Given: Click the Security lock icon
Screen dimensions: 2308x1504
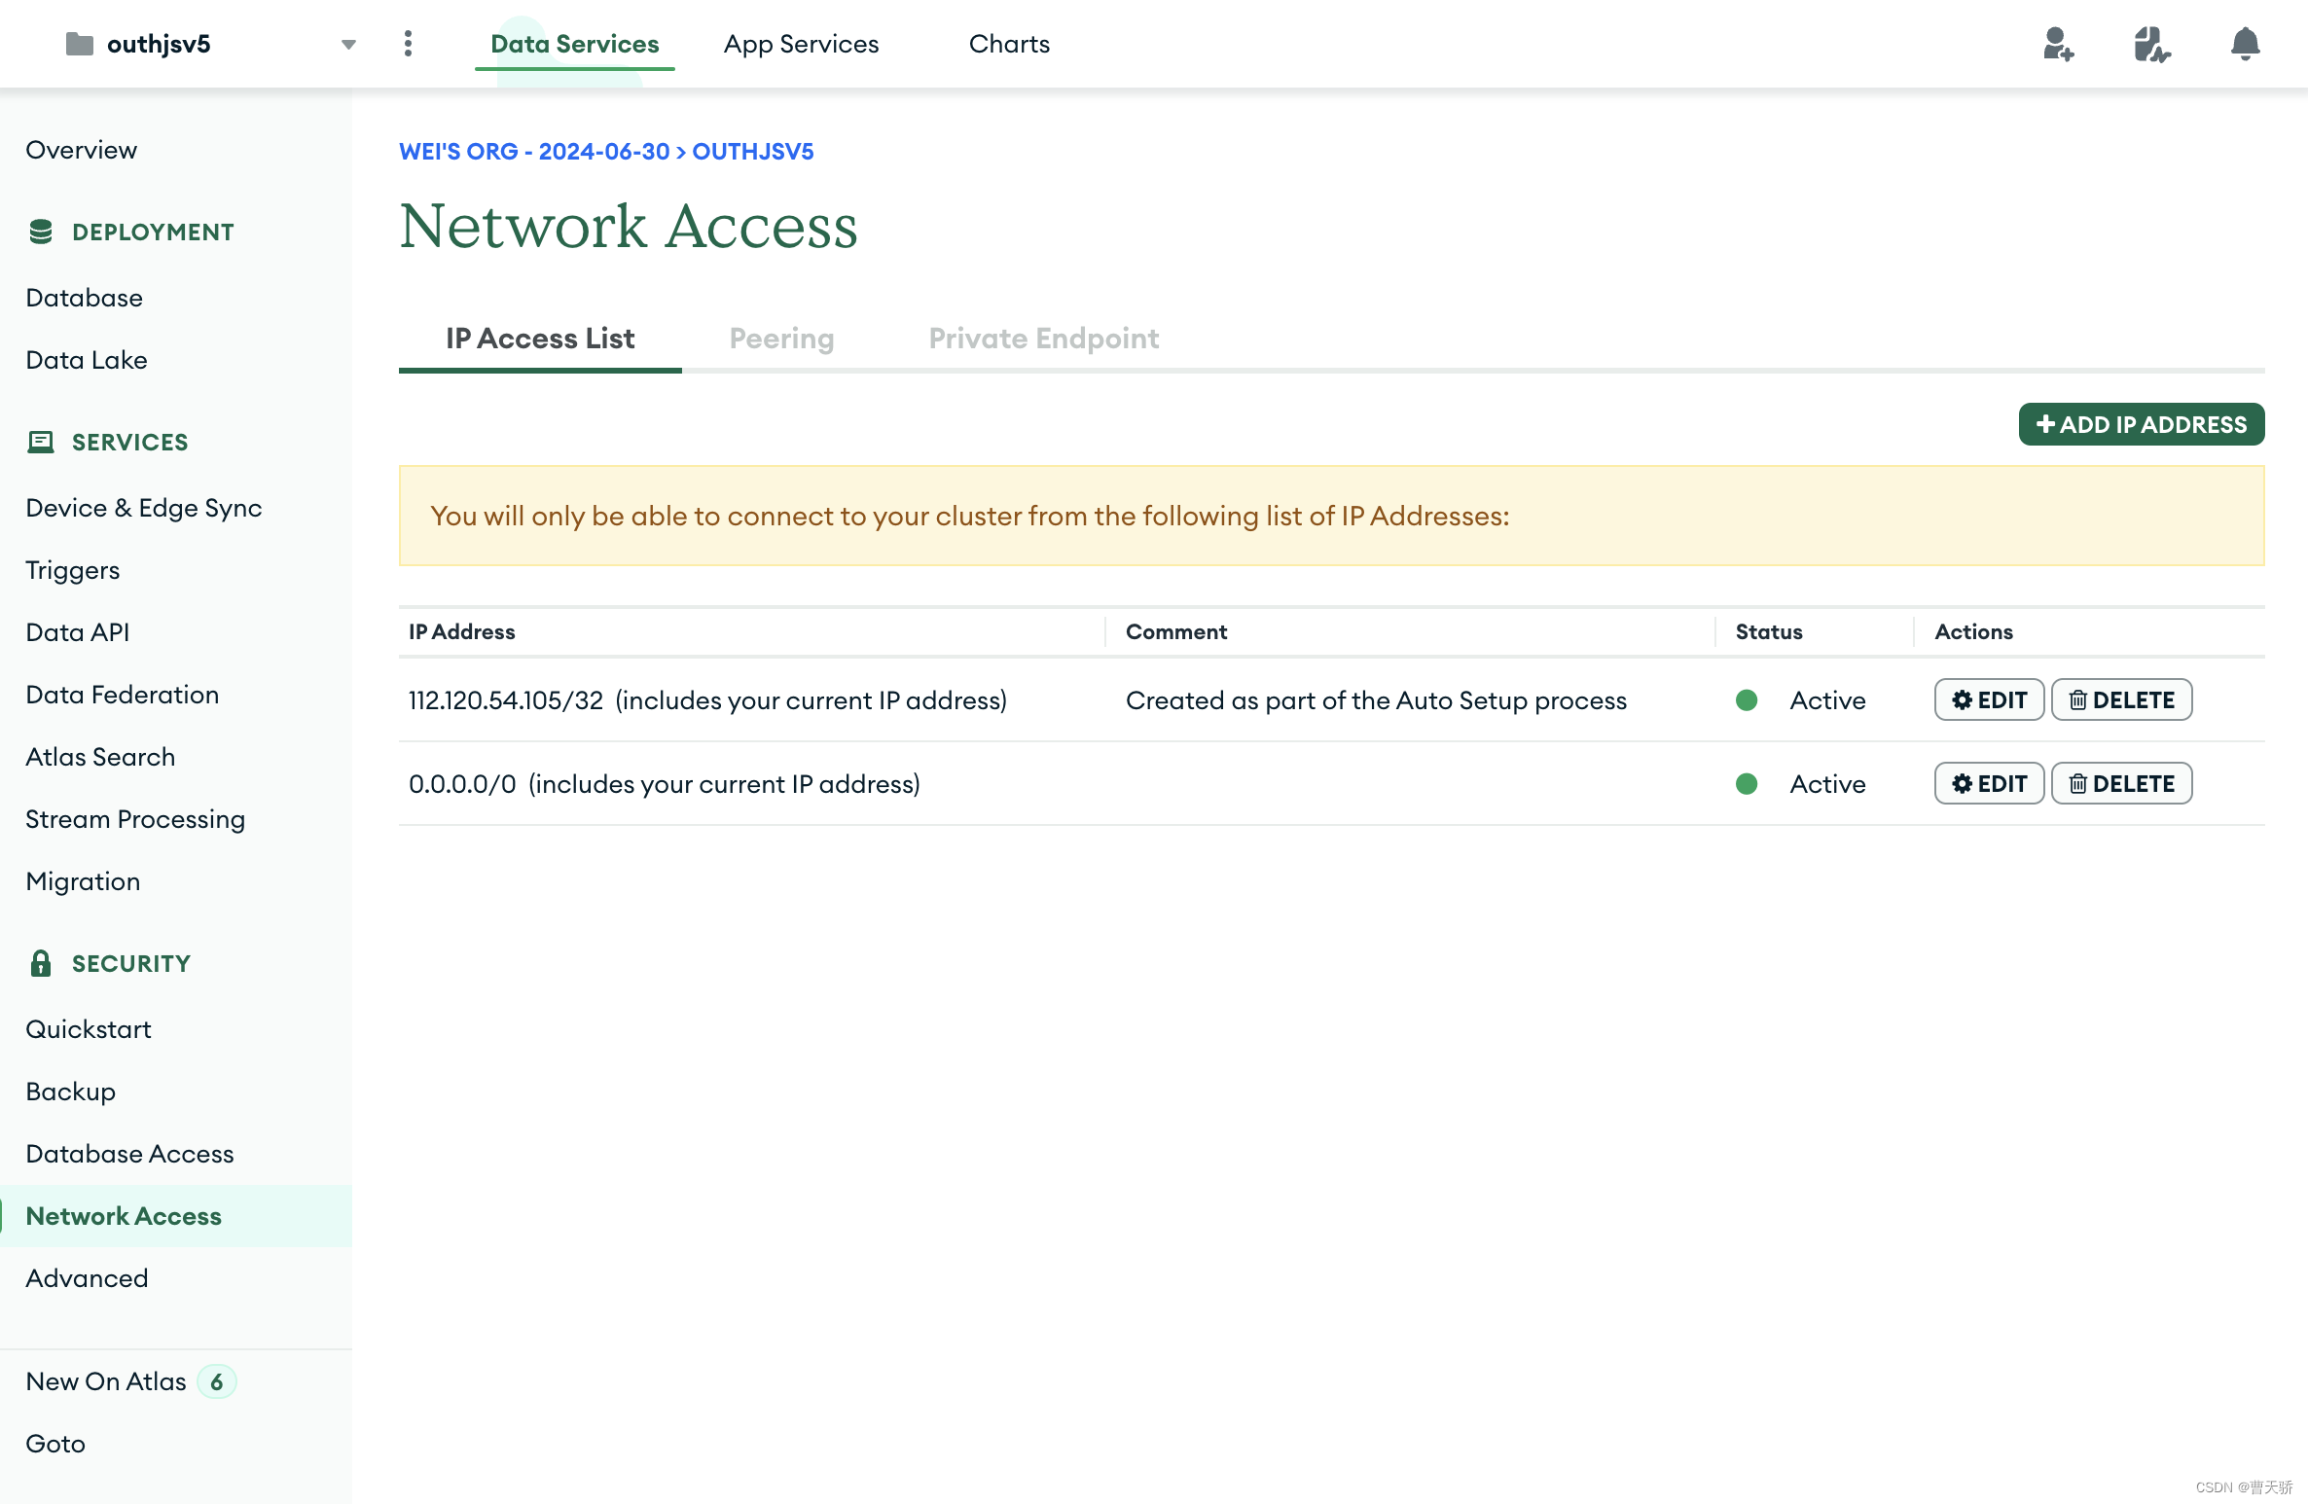Looking at the screenshot, I should [x=41, y=963].
